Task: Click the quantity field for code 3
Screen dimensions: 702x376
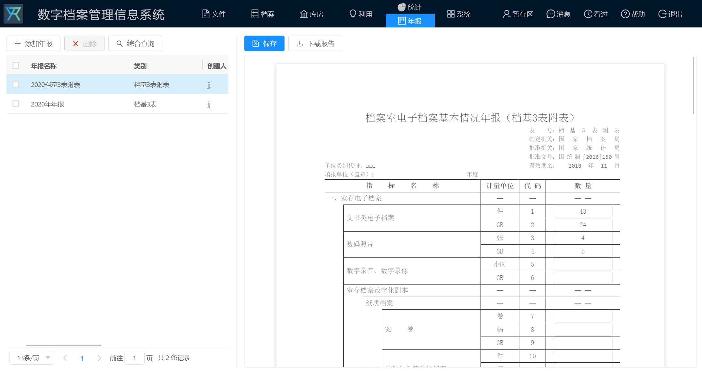Action: [583, 238]
